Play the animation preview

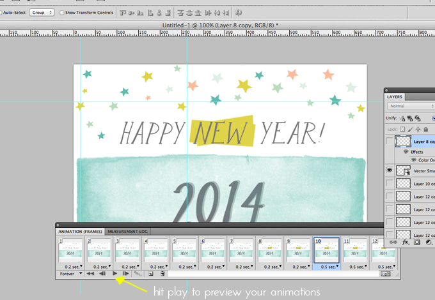(115, 273)
